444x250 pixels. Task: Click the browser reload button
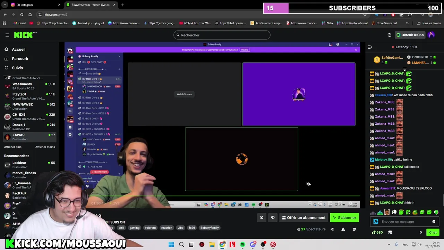22,15
